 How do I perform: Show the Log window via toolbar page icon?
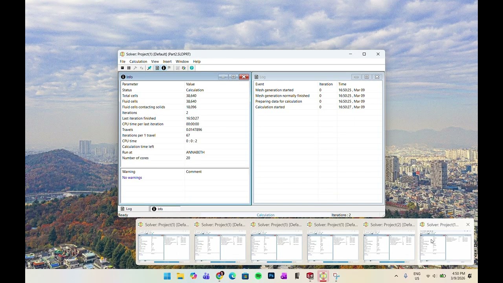pyautogui.click(x=157, y=68)
